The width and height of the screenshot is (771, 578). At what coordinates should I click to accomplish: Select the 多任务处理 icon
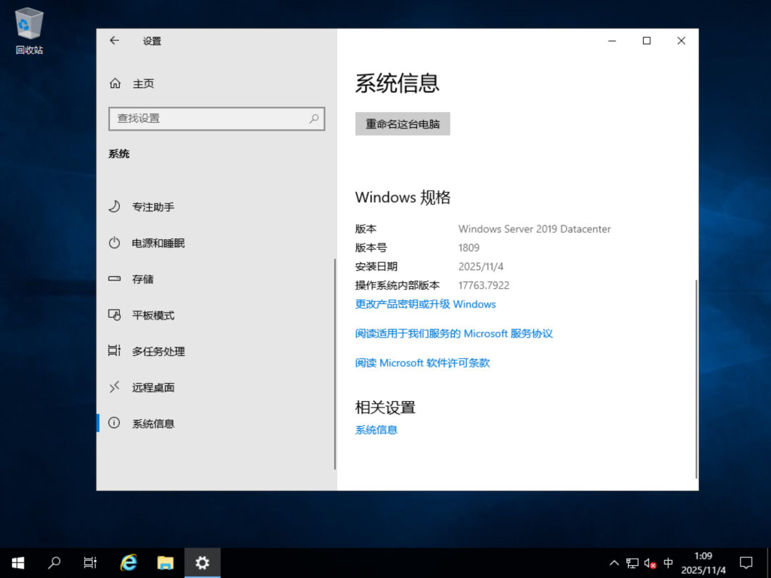[x=114, y=351]
